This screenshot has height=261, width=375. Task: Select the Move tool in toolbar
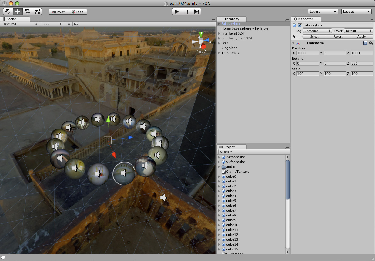click(x=18, y=12)
